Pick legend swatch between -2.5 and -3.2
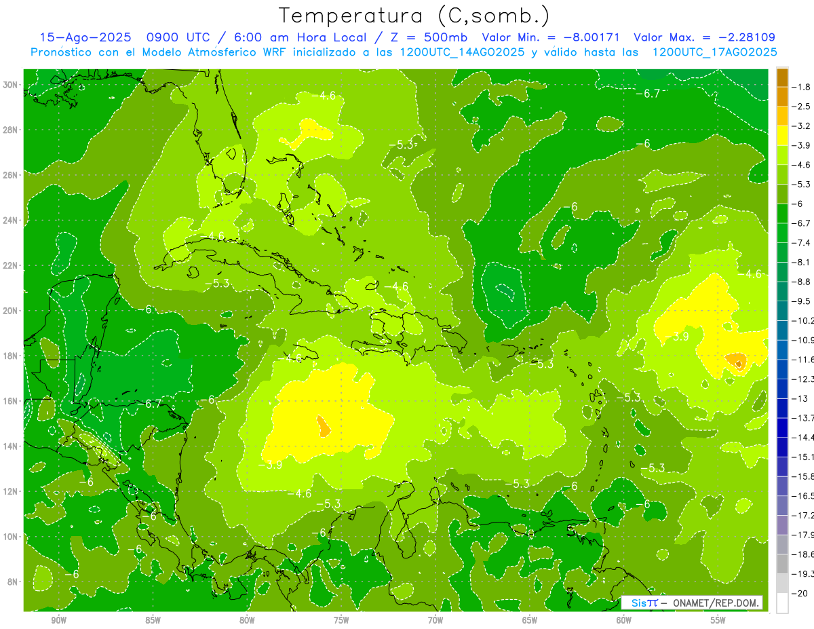 point(782,116)
